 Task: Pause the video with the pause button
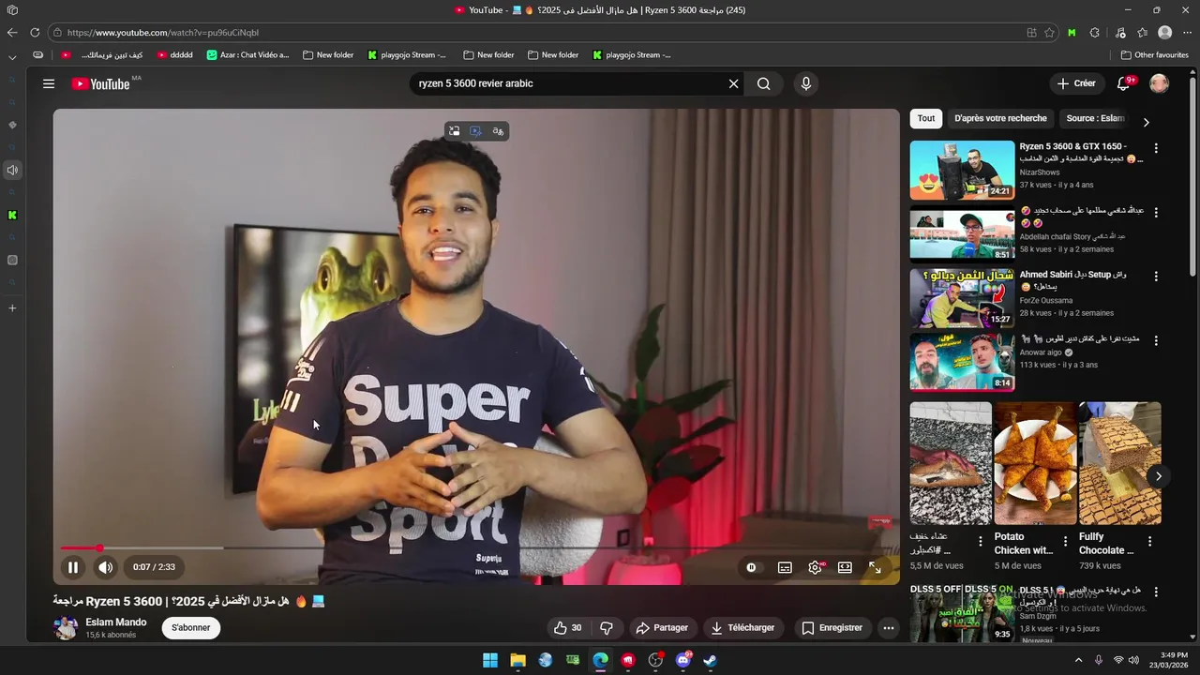pos(72,567)
